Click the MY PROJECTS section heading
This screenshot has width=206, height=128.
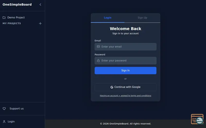pos(12,23)
